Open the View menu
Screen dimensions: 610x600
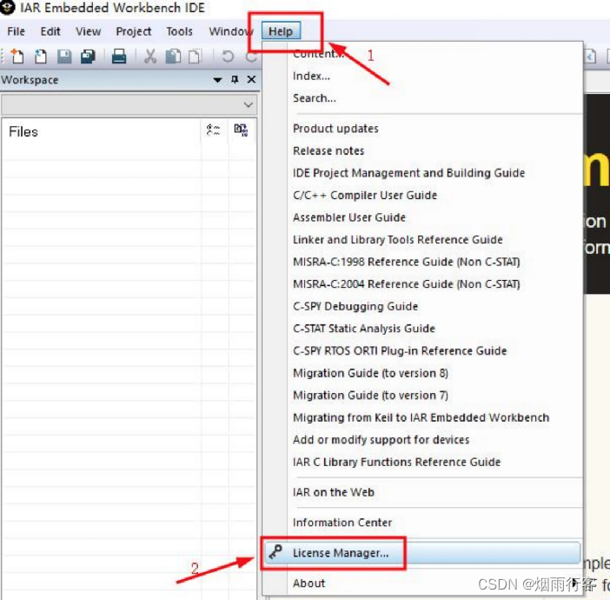(x=89, y=31)
